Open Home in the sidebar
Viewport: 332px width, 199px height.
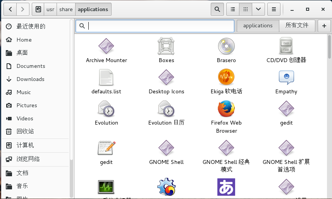pos(35,40)
